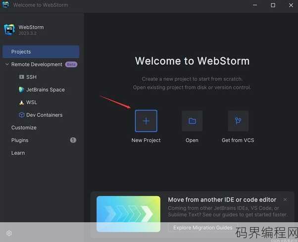
Task: Click the migration guides arrow thumbnail
Action: [x=129, y=214]
